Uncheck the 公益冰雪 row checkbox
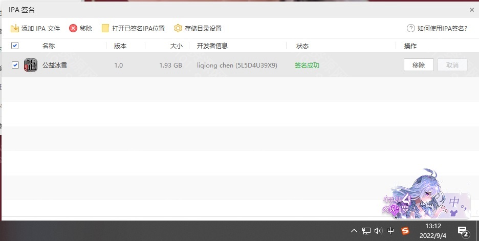This screenshot has height=241, width=479. tap(15, 65)
